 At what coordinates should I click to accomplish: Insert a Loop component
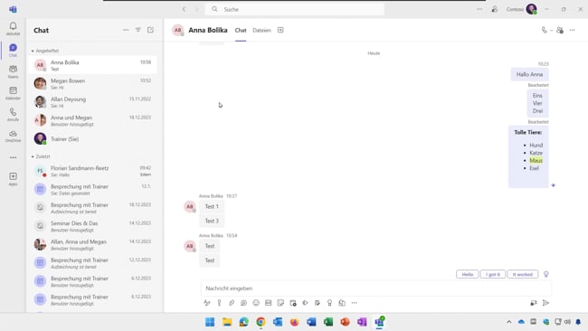243,303
